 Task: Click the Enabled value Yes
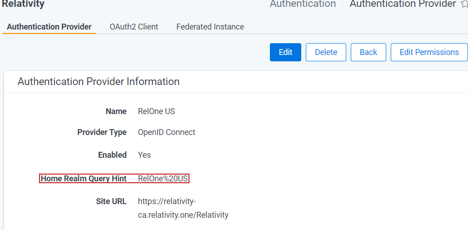point(144,155)
